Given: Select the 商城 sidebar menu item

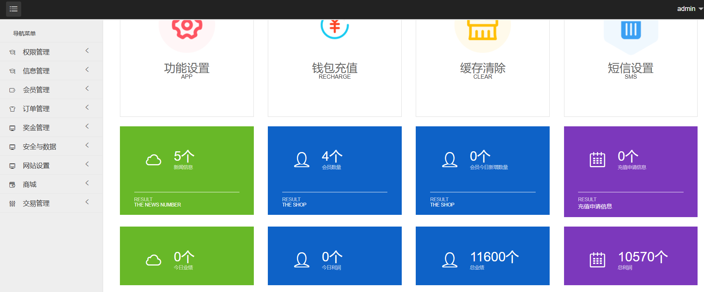Looking at the screenshot, I should (x=30, y=184).
